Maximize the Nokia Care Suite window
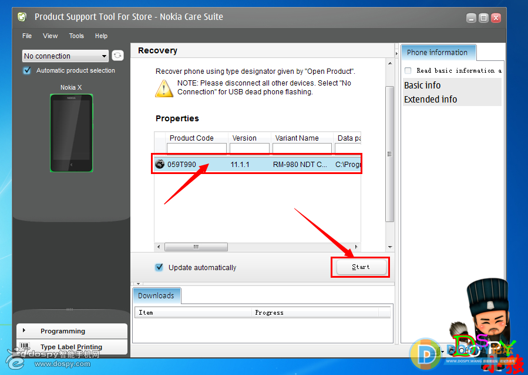The height and width of the screenshot is (375, 528). click(x=483, y=18)
